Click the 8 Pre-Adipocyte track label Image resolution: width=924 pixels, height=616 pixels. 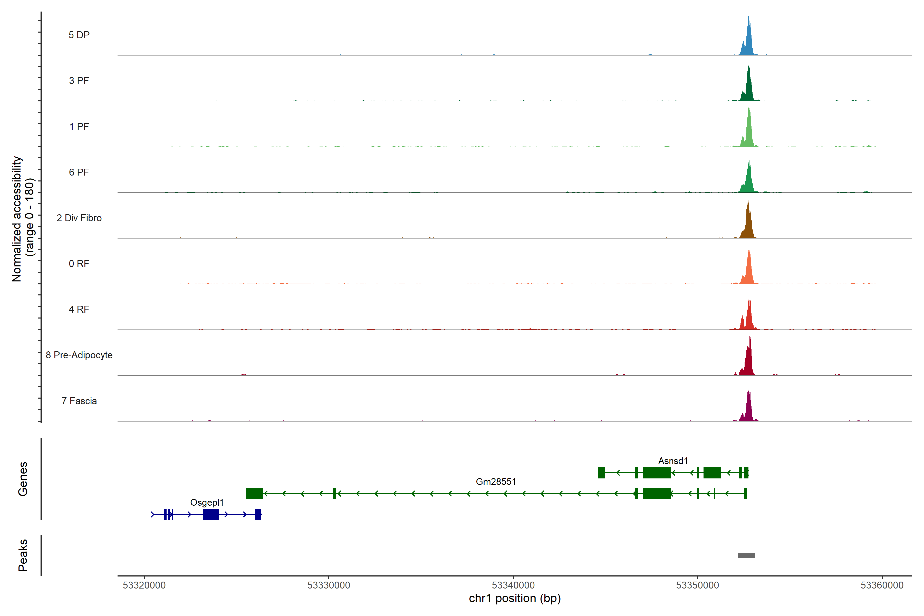coord(79,355)
